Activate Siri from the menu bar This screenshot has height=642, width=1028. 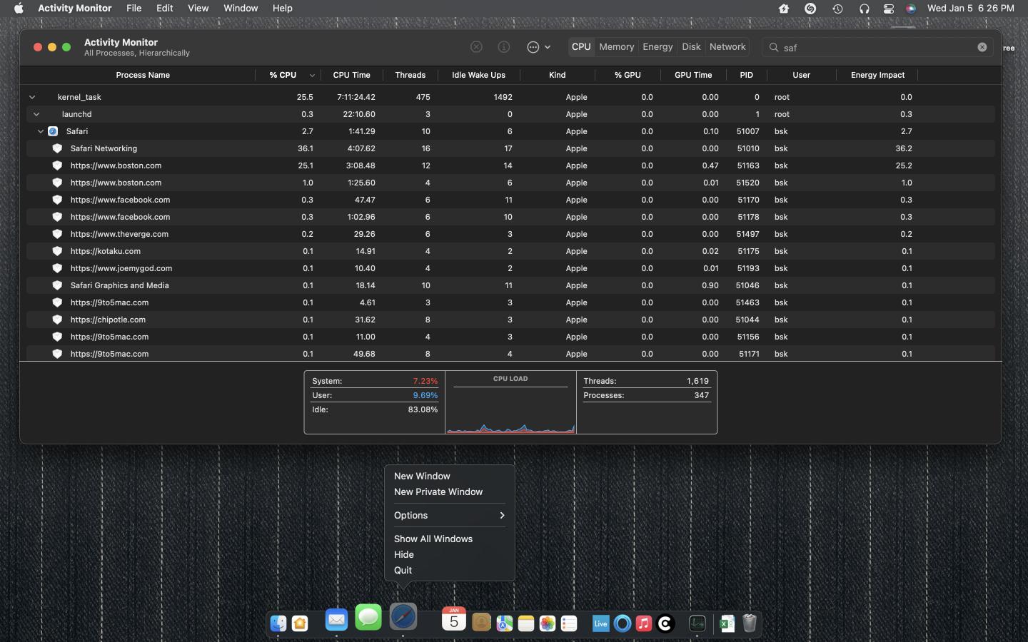[911, 9]
